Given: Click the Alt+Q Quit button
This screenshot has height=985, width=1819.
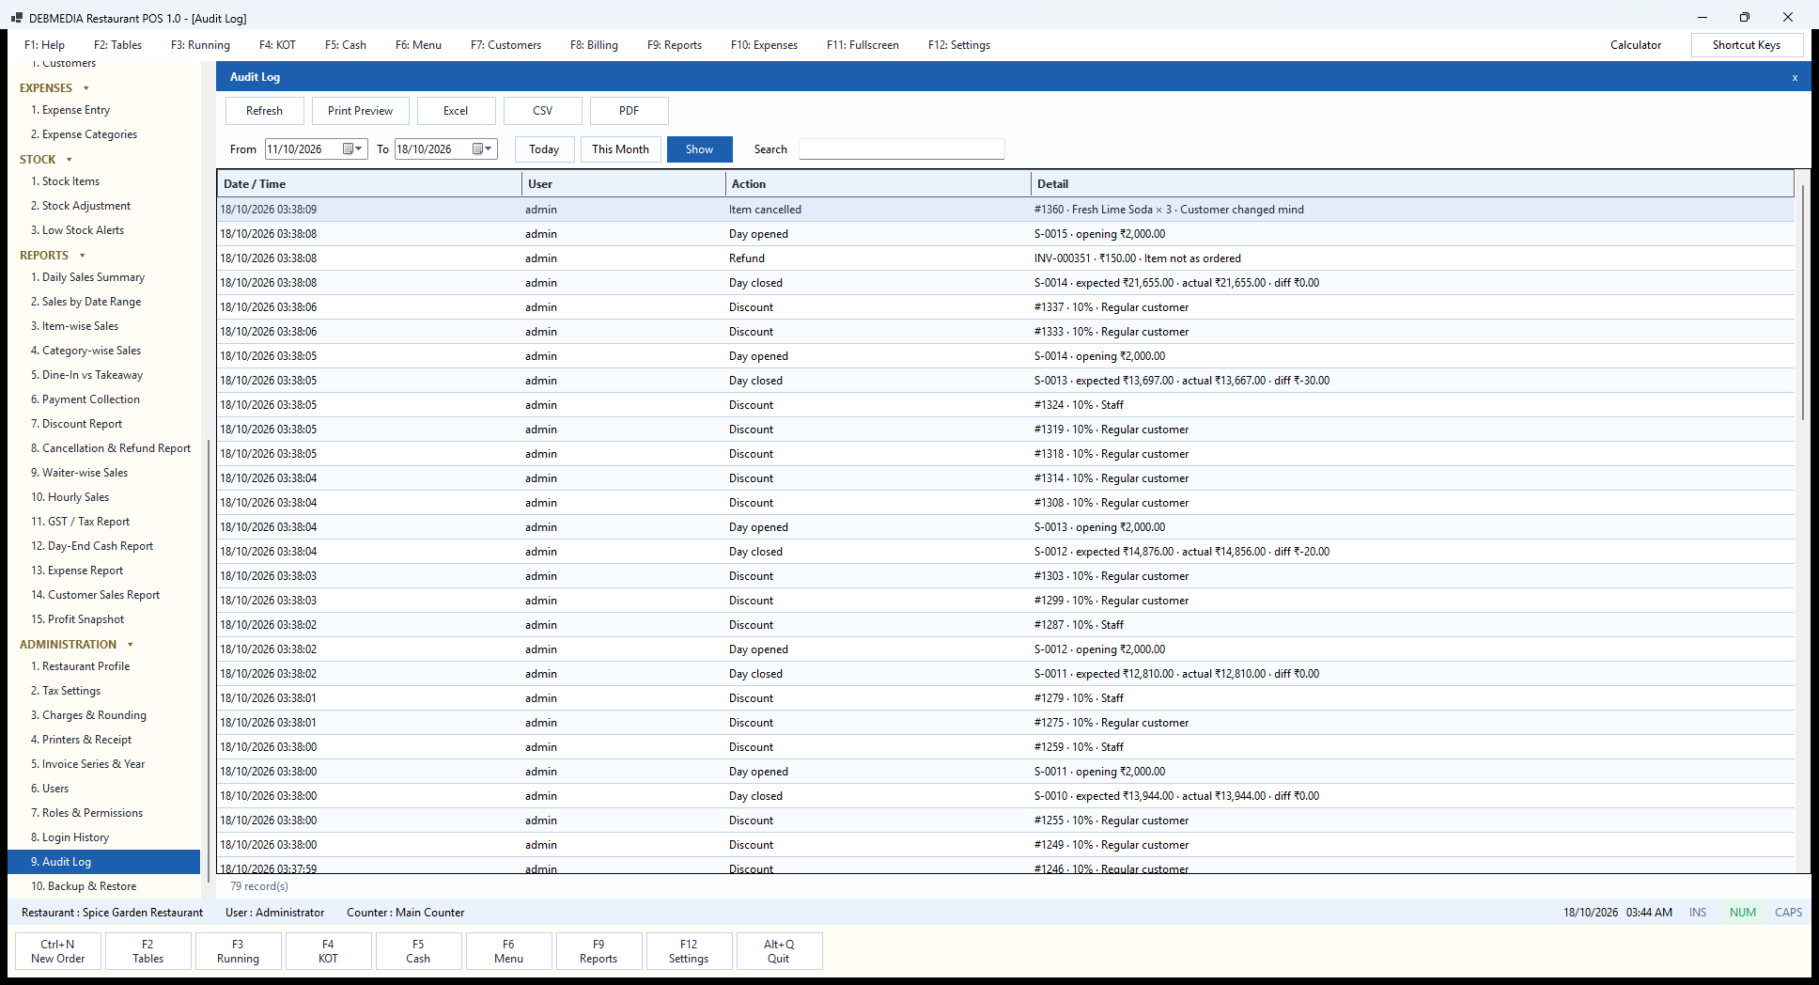Looking at the screenshot, I should 779,951.
